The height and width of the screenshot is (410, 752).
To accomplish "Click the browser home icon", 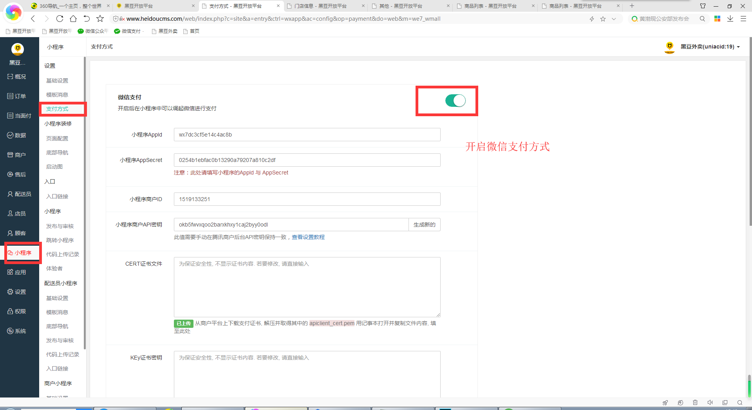I will point(73,18).
